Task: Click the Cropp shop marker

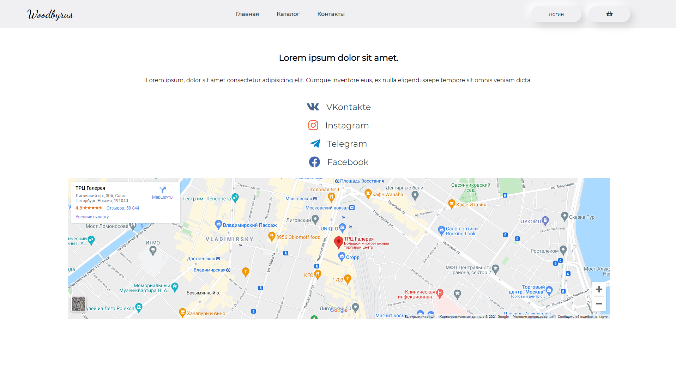Action: [341, 257]
